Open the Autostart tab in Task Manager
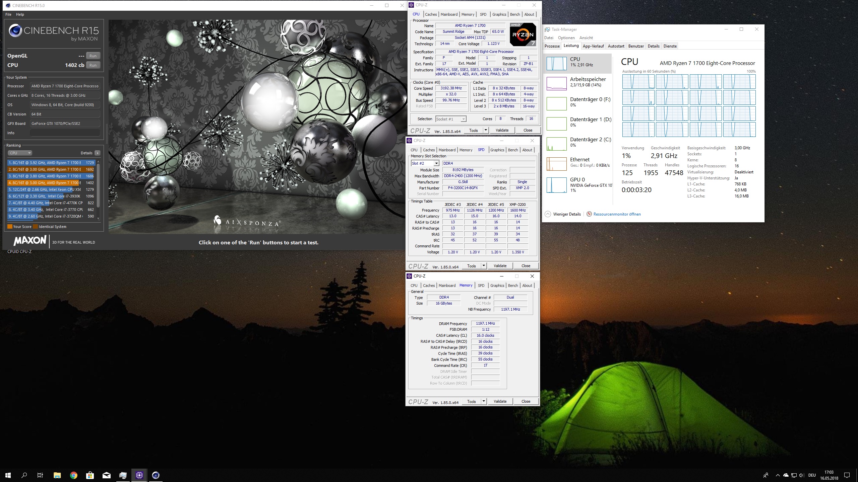Screen dimensions: 858x482 (616, 46)
